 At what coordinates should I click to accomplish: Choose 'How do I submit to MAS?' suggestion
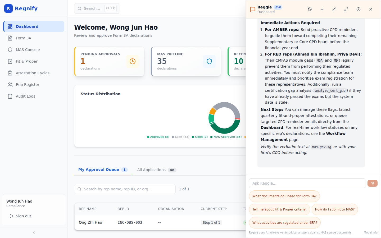tap(335, 209)
